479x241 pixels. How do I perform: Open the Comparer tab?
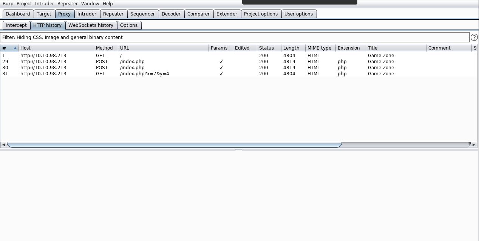(198, 14)
